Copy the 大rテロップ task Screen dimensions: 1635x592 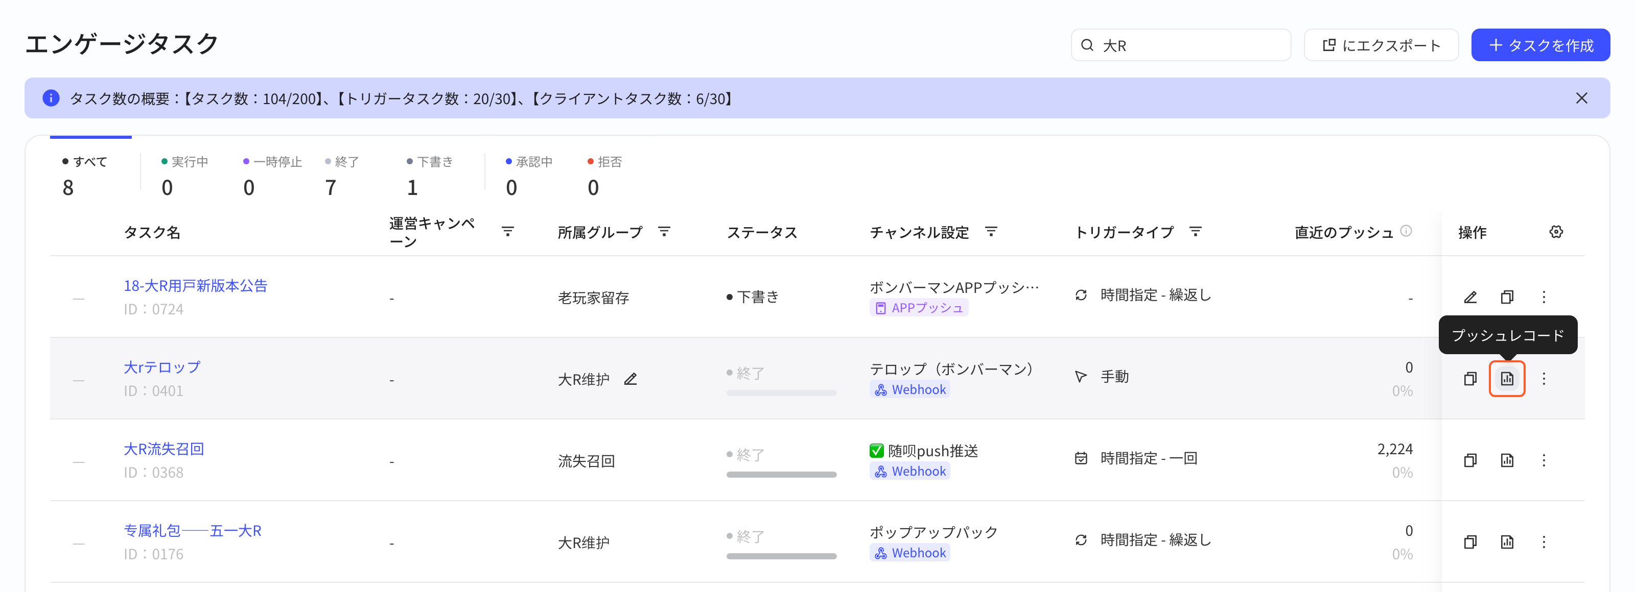[1470, 378]
